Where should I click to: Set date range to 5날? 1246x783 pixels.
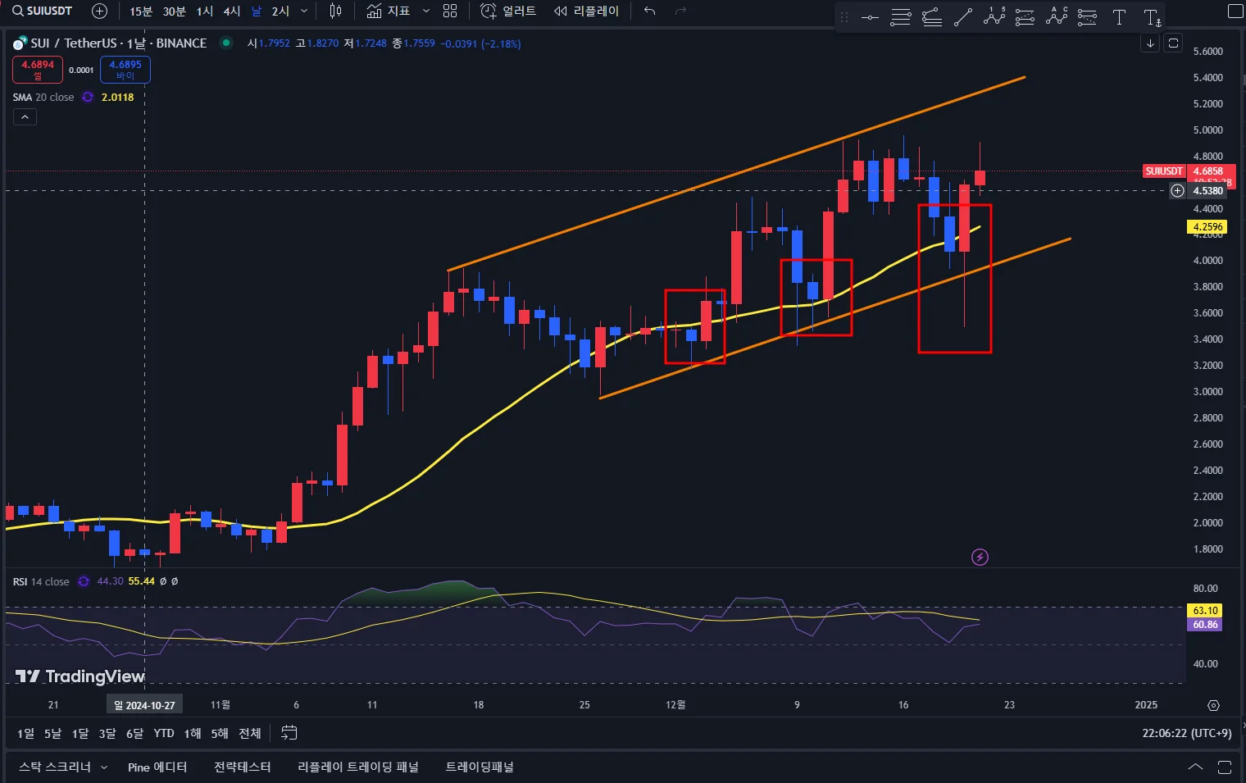click(x=52, y=733)
